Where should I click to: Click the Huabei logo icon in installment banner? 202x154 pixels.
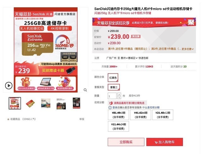point(111,103)
